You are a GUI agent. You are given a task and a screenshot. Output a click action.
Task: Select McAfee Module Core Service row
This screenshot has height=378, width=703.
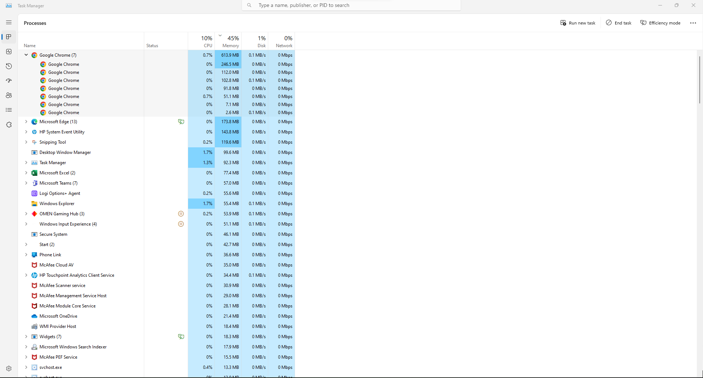tap(157, 306)
